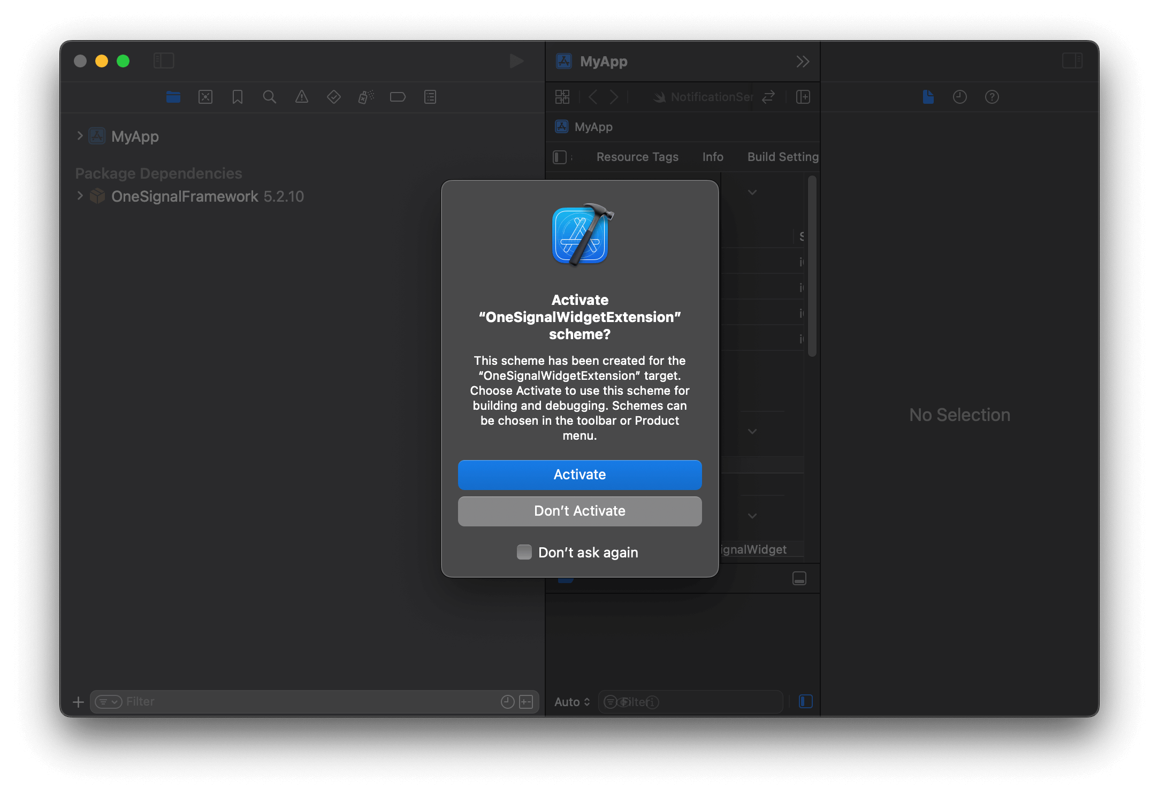Open the Project navigator folder icon

pyautogui.click(x=173, y=97)
